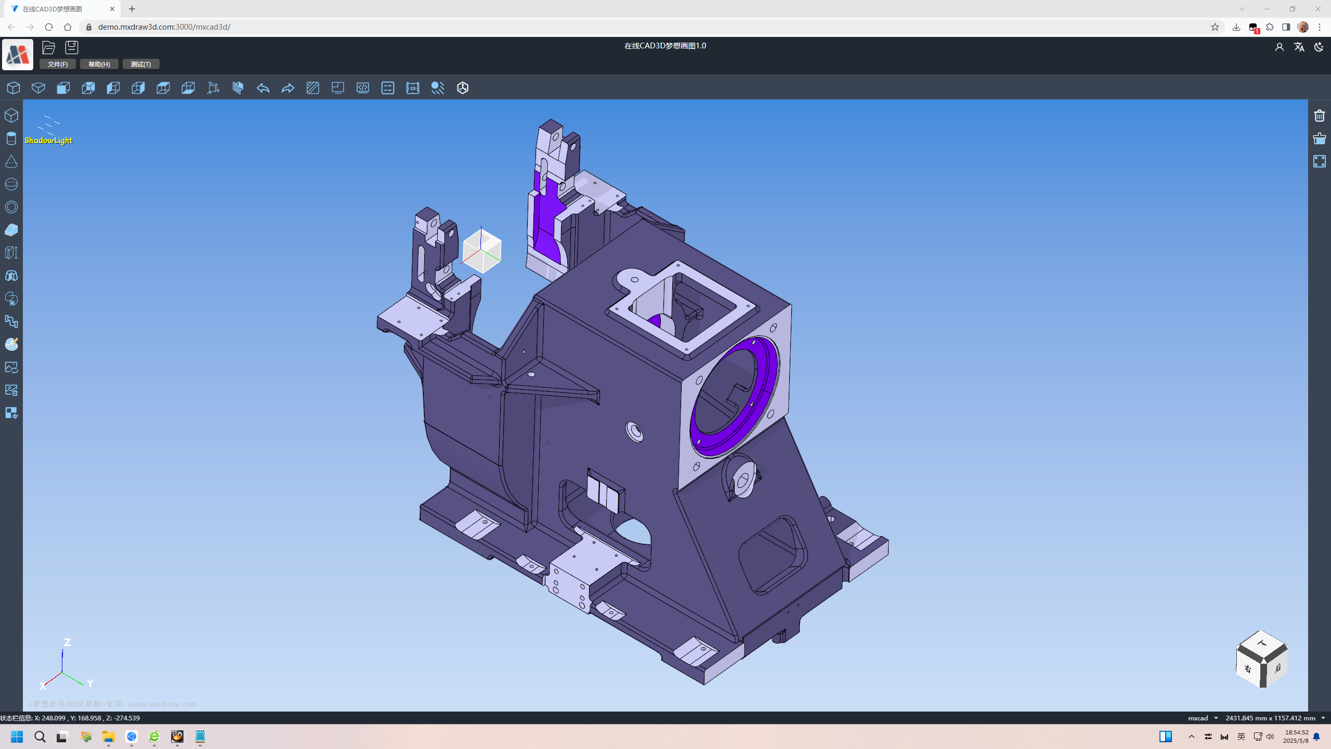Click the open file folder icon
1331x749 pixels.
[48, 47]
